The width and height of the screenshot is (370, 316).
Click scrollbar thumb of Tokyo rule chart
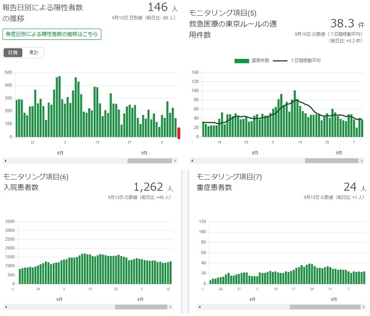tap(331, 161)
